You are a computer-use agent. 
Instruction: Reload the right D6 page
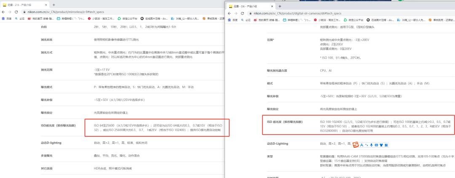pyautogui.click(x=242, y=13)
